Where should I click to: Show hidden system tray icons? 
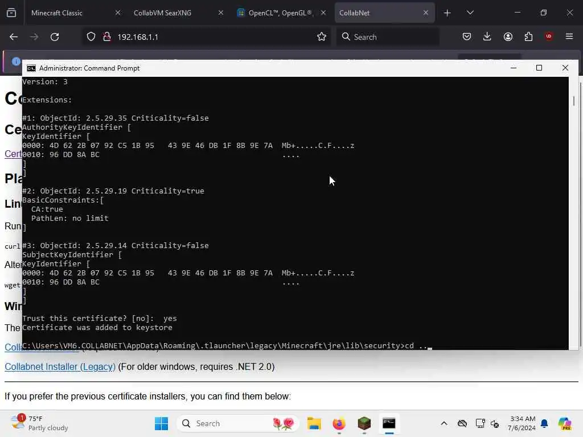pyautogui.click(x=444, y=423)
